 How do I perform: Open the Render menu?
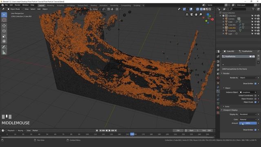click(x=18, y=5)
